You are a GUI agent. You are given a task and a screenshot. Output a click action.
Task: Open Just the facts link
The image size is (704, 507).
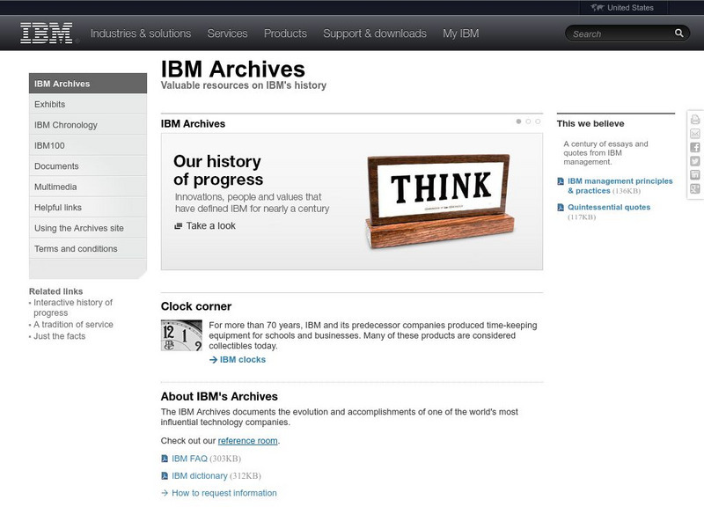tap(59, 336)
